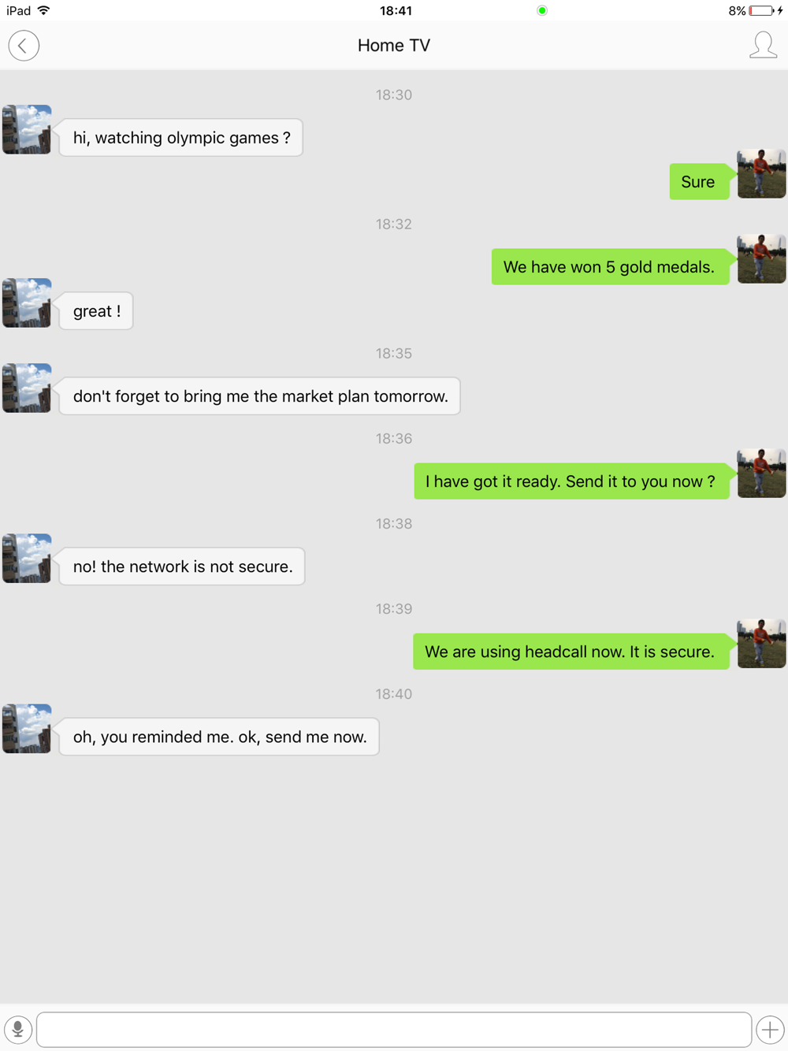Screen dimensions: 788x1051
Task: Select the 'We are using headcall now' message
Action: pos(571,652)
